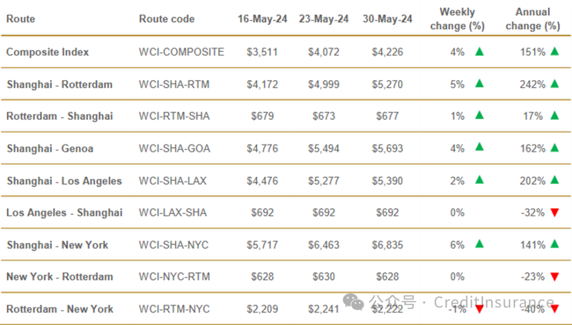Click the Weekly change (%) header
Viewport: 572px width, 325px height.
click(x=457, y=19)
